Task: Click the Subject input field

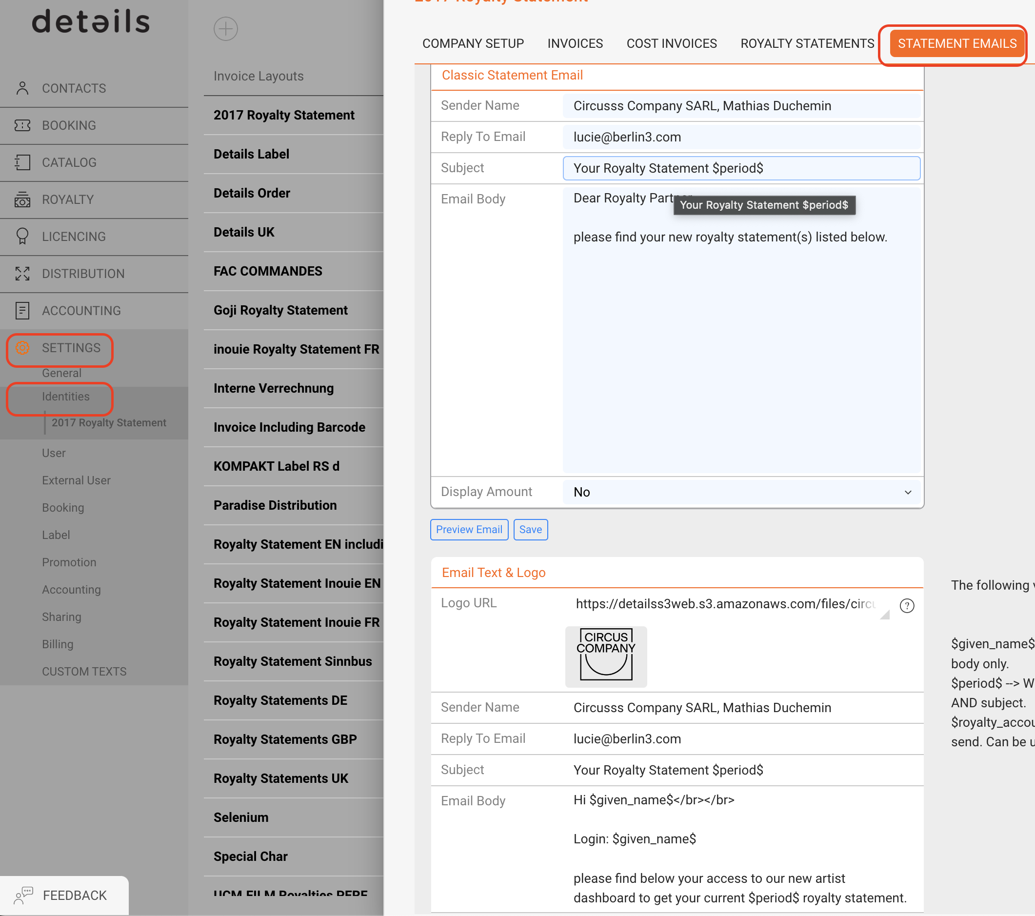Action: (742, 168)
